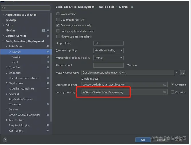
Task: Expand the Debugger node
Action: tap(7, 73)
